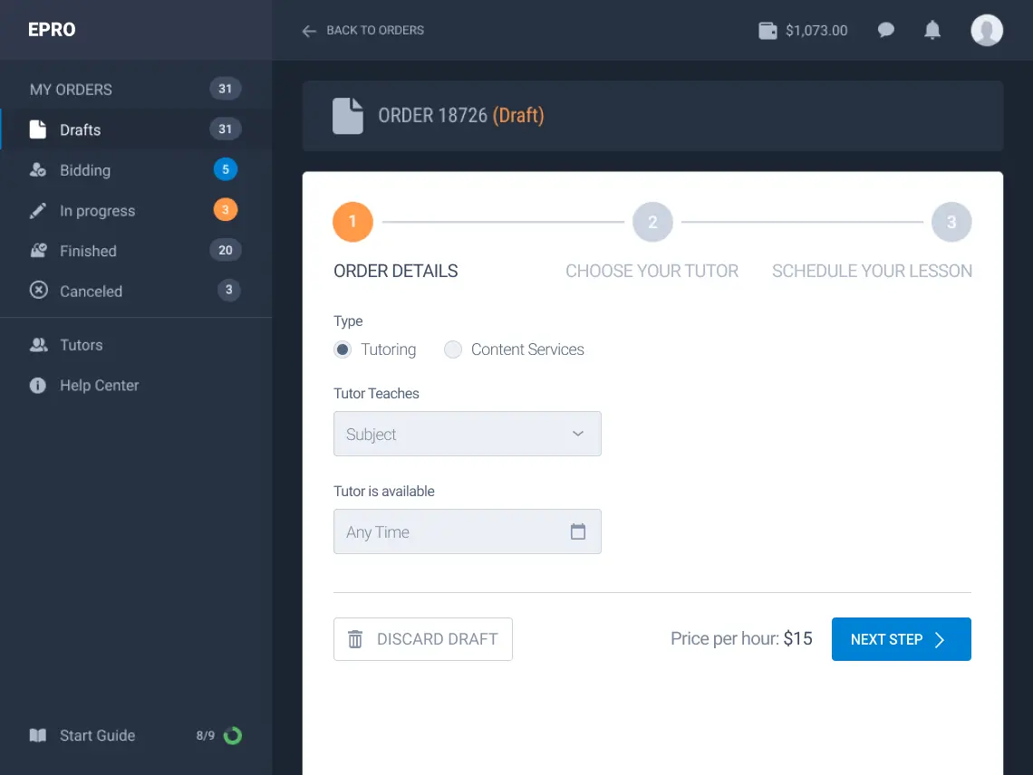Go to In progress orders
This screenshot has width=1033, height=775.
[97, 211]
